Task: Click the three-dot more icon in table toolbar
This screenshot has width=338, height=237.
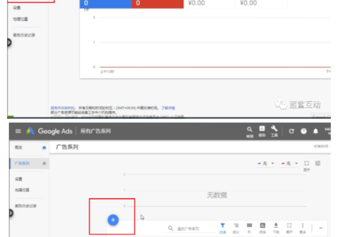Action: point(303,225)
